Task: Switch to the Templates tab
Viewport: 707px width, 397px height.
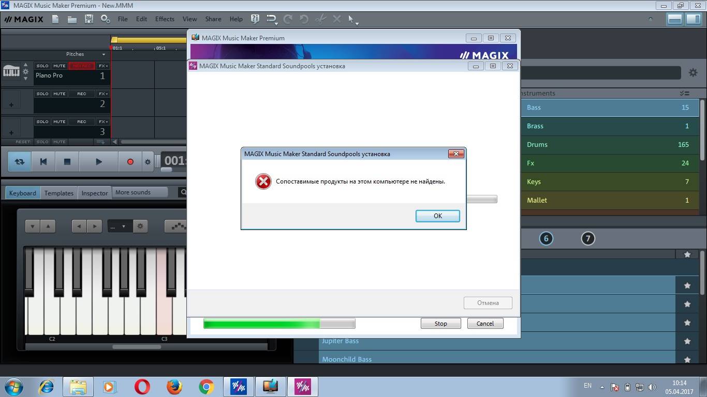Action: pyautogui.click(x=58, y=193)
